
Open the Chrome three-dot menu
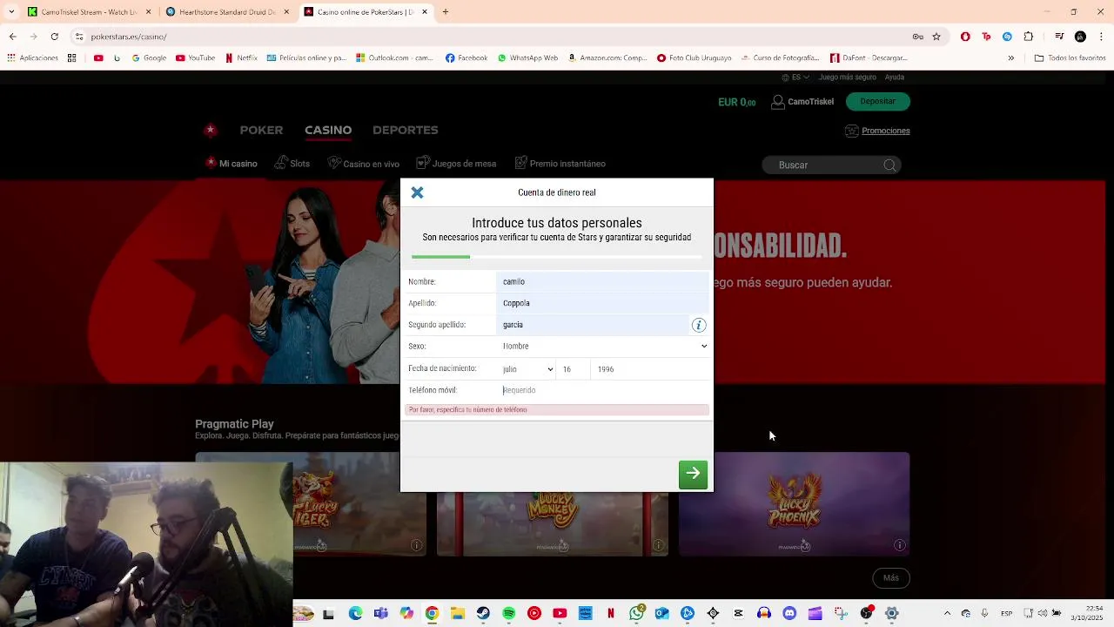[x=1102, y=37]
